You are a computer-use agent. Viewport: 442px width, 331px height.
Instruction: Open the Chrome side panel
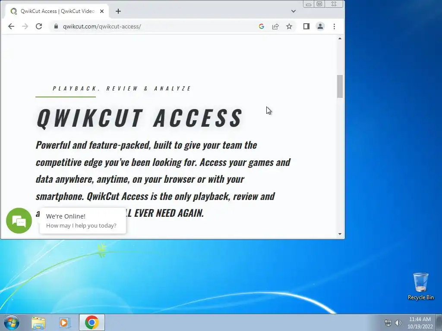[306, 26]
